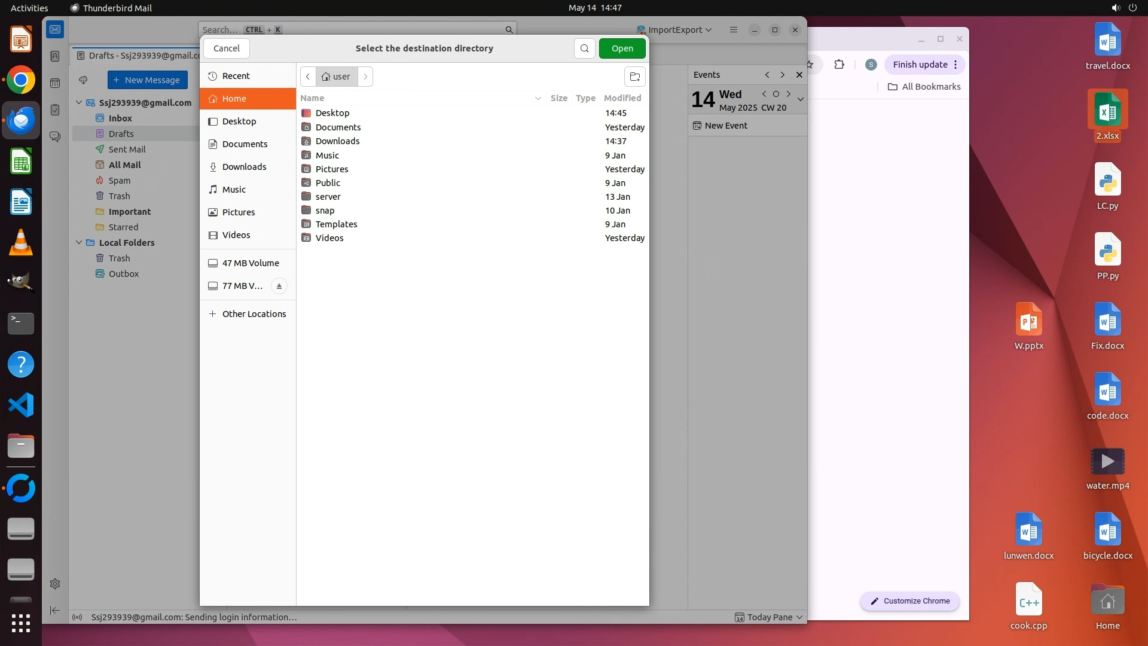Collapse the Local Folders tree

pyautogui.click(x=79, y=243)
